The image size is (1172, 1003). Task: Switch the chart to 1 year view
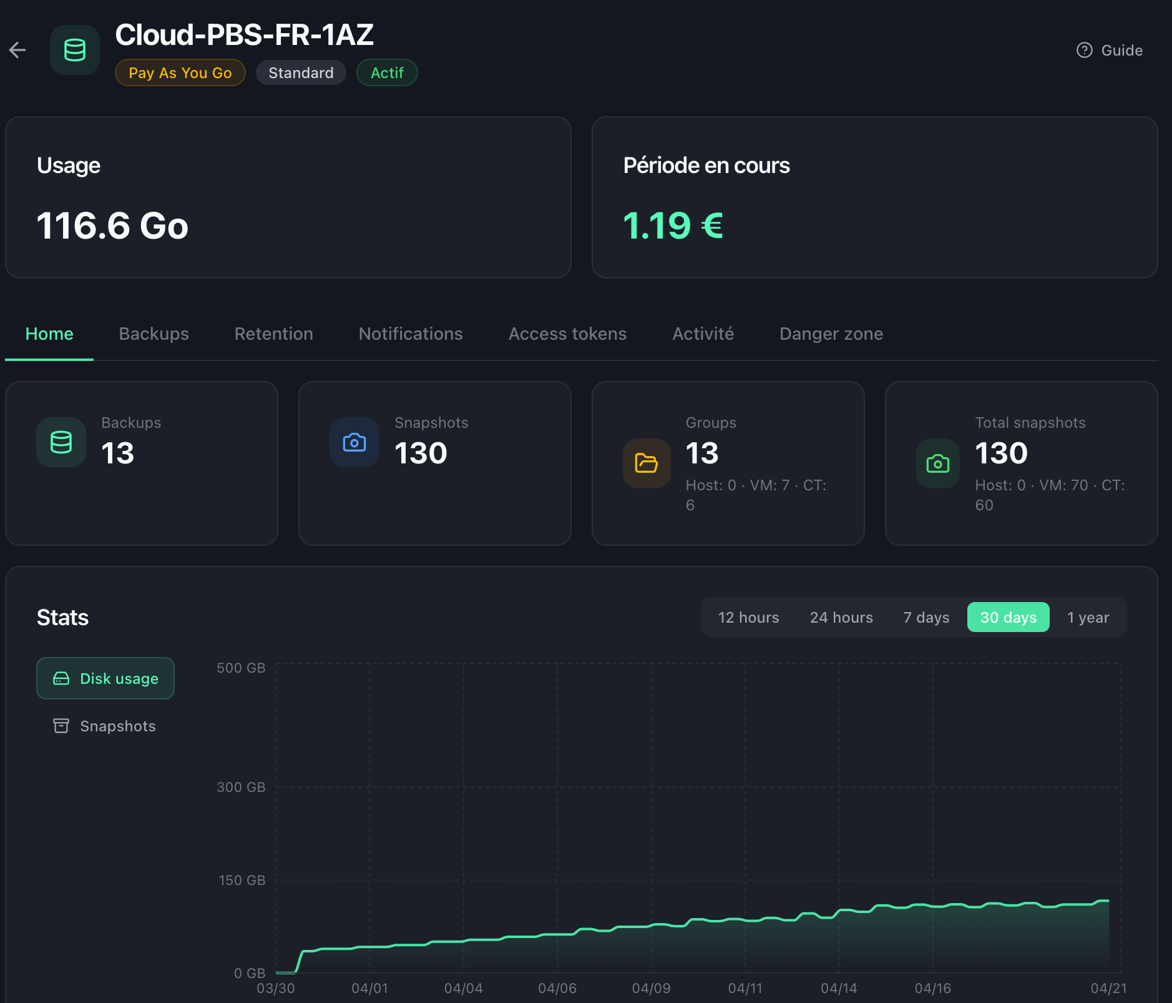[x=1088, y=617]
